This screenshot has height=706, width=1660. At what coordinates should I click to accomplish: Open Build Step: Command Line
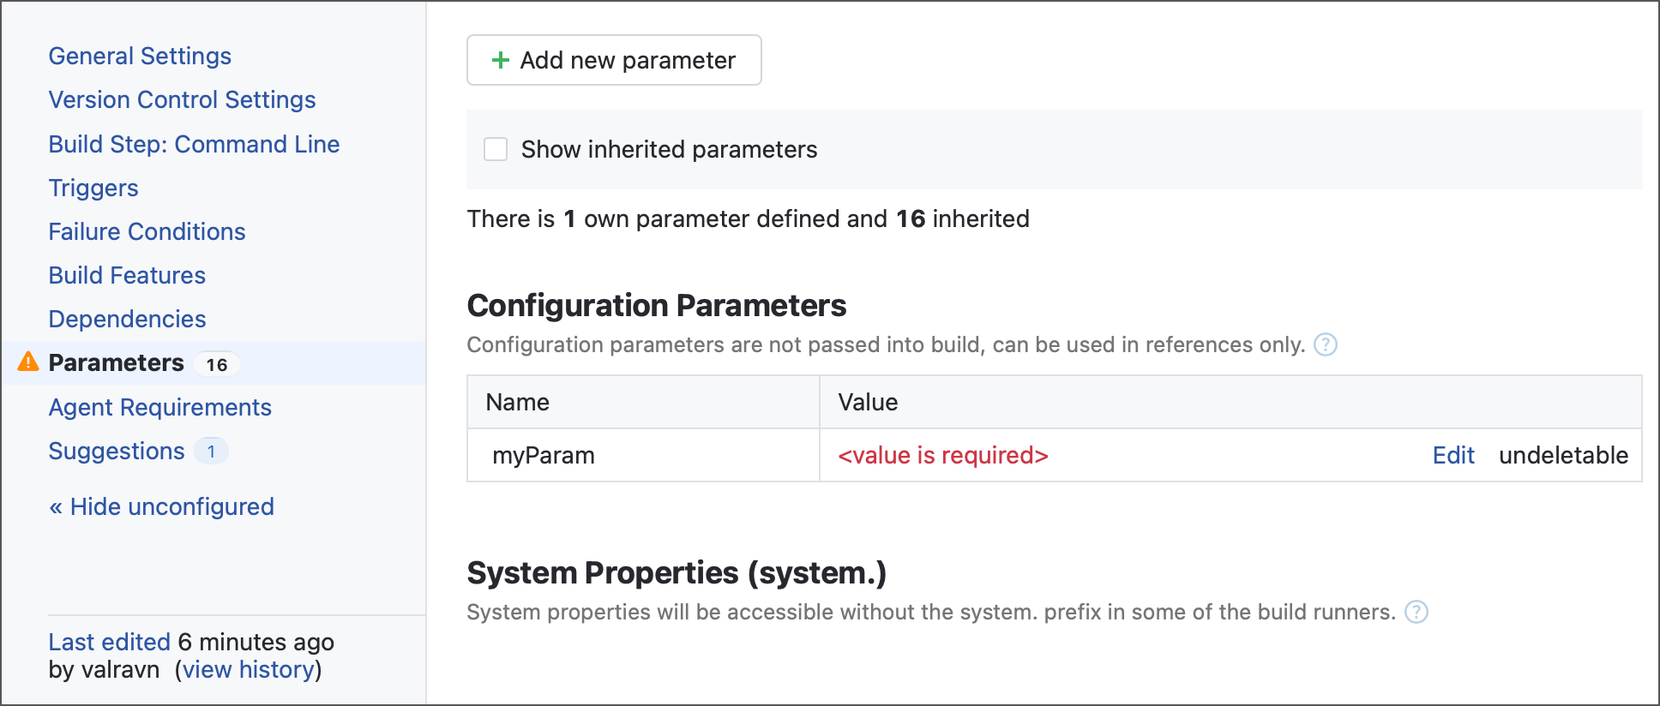194,144
